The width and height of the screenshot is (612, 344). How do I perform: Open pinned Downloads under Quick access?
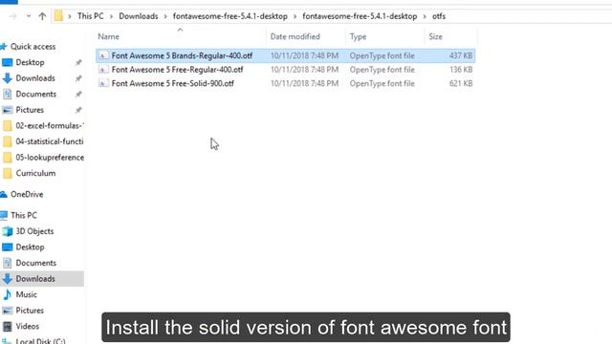click(35, 78)
